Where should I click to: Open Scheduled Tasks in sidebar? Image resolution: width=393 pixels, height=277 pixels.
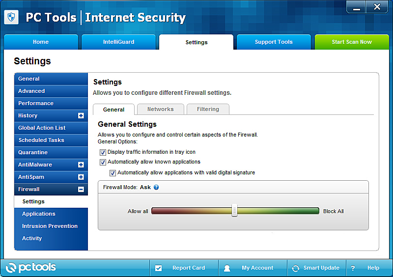[51, 140]
